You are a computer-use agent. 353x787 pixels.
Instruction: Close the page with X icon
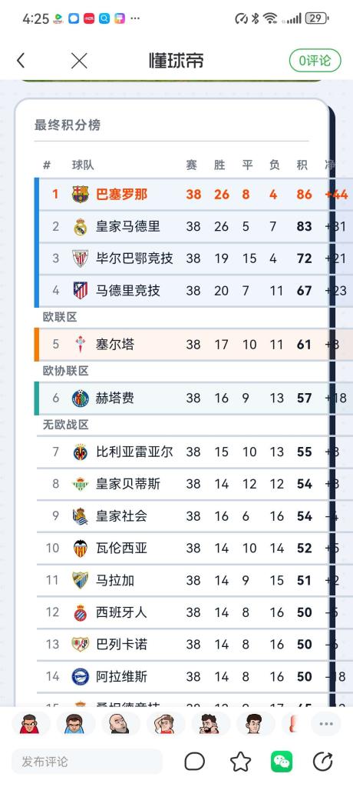(79, 61)
